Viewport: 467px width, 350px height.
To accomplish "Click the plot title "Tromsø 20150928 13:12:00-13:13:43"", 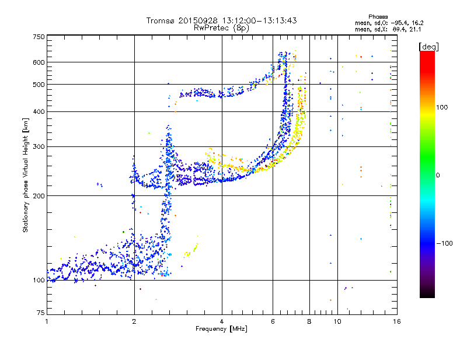I will [221, 20].
